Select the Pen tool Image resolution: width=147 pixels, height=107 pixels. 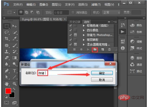click(x=7, y=71)
